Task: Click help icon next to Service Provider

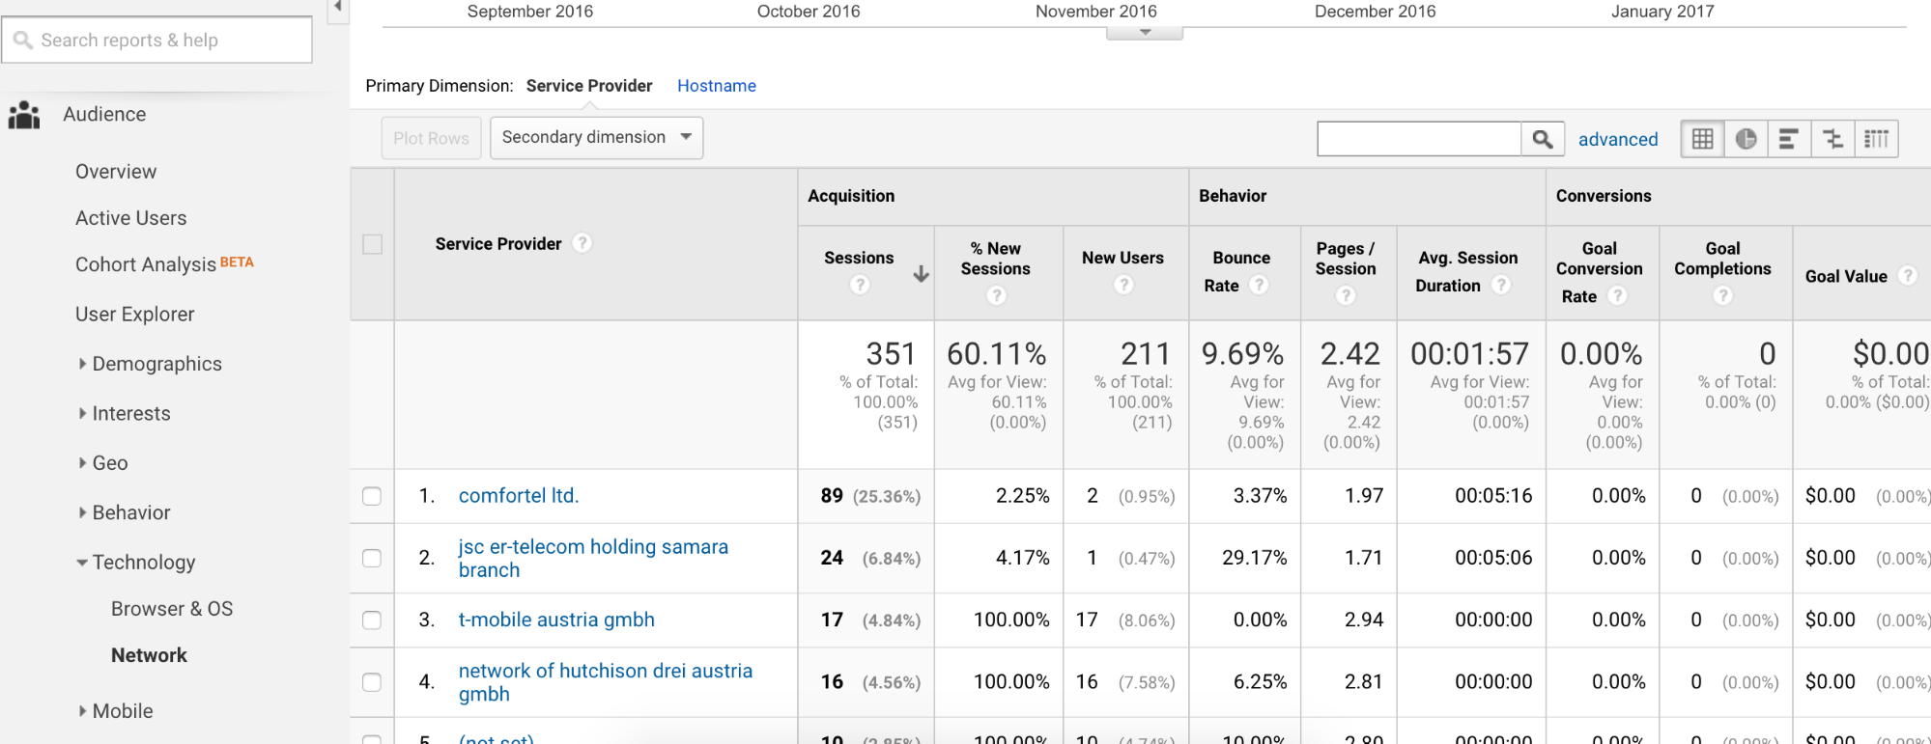Action: coord(582,243)
